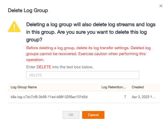The width and height of the screenshot is (166, 127).
Task: Confirm deletion with the OK button
Action: tap(71, 115)
